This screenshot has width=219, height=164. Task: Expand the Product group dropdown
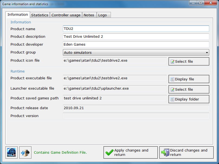tap(207, 52)
